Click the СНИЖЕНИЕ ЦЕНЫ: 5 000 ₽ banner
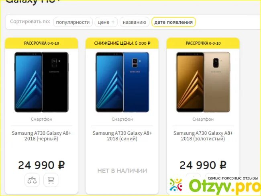261x196 pixels. coord(122,43)
